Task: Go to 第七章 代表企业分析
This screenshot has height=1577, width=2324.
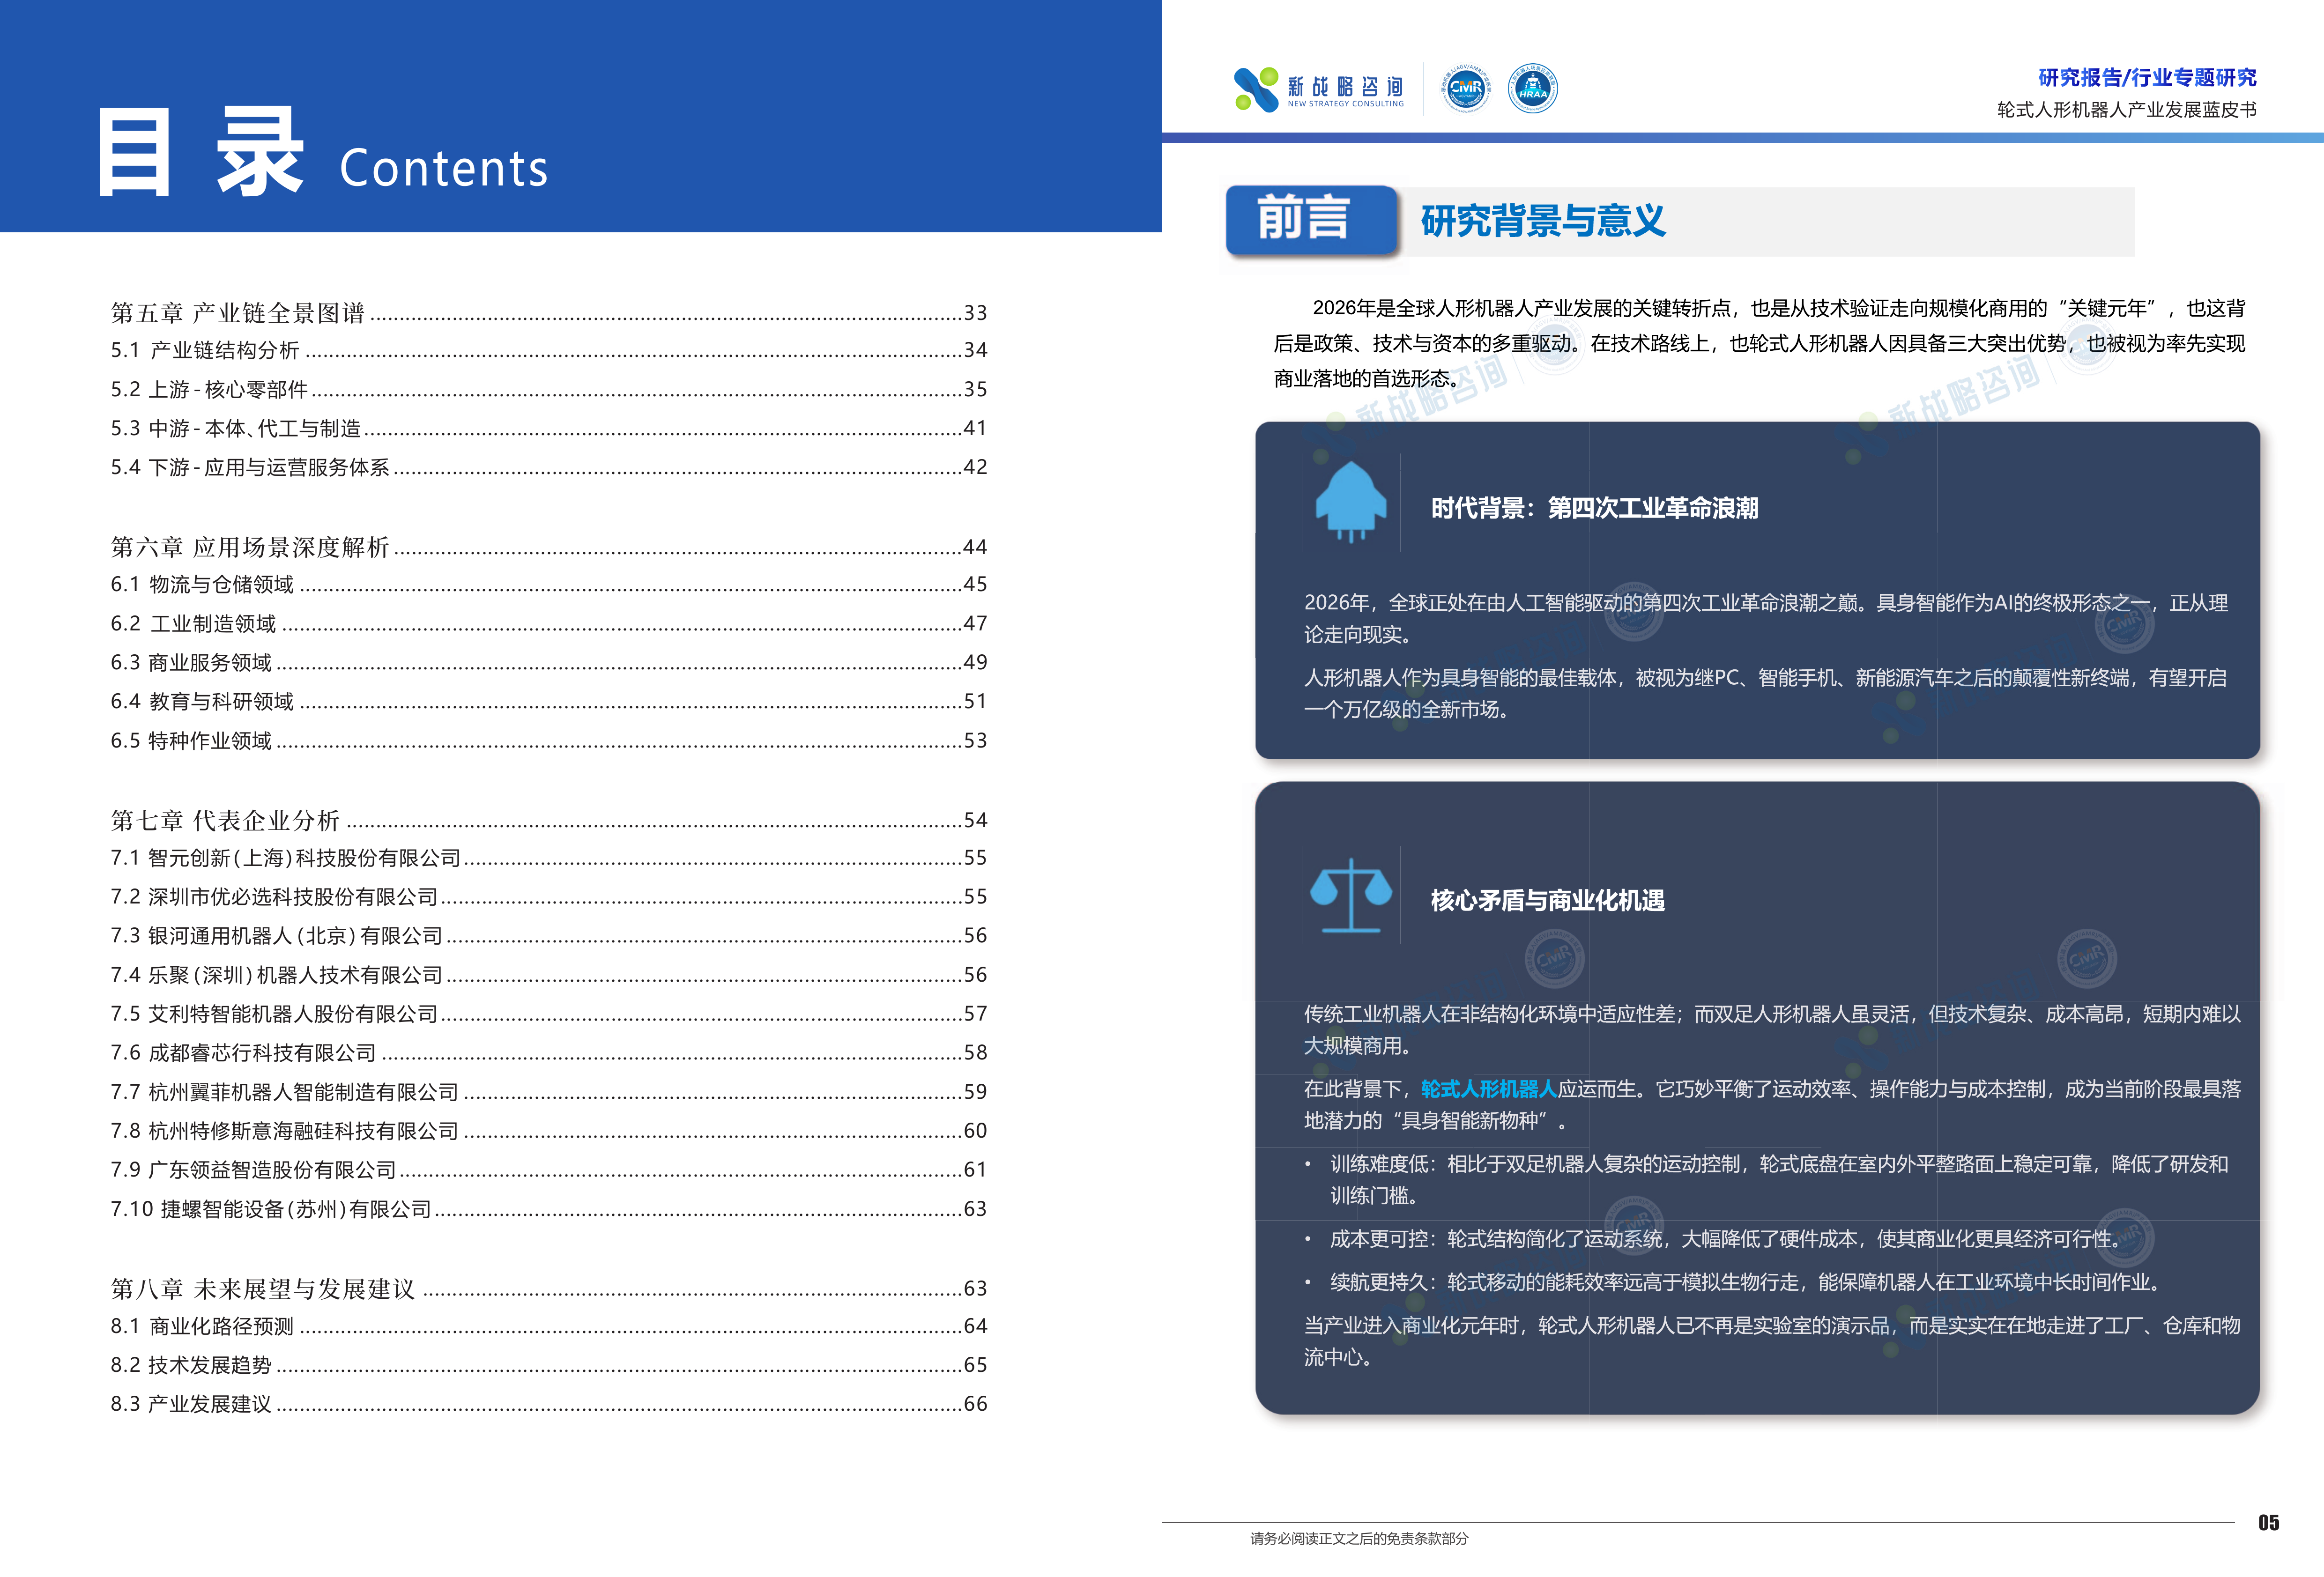Action: (548, 820)
